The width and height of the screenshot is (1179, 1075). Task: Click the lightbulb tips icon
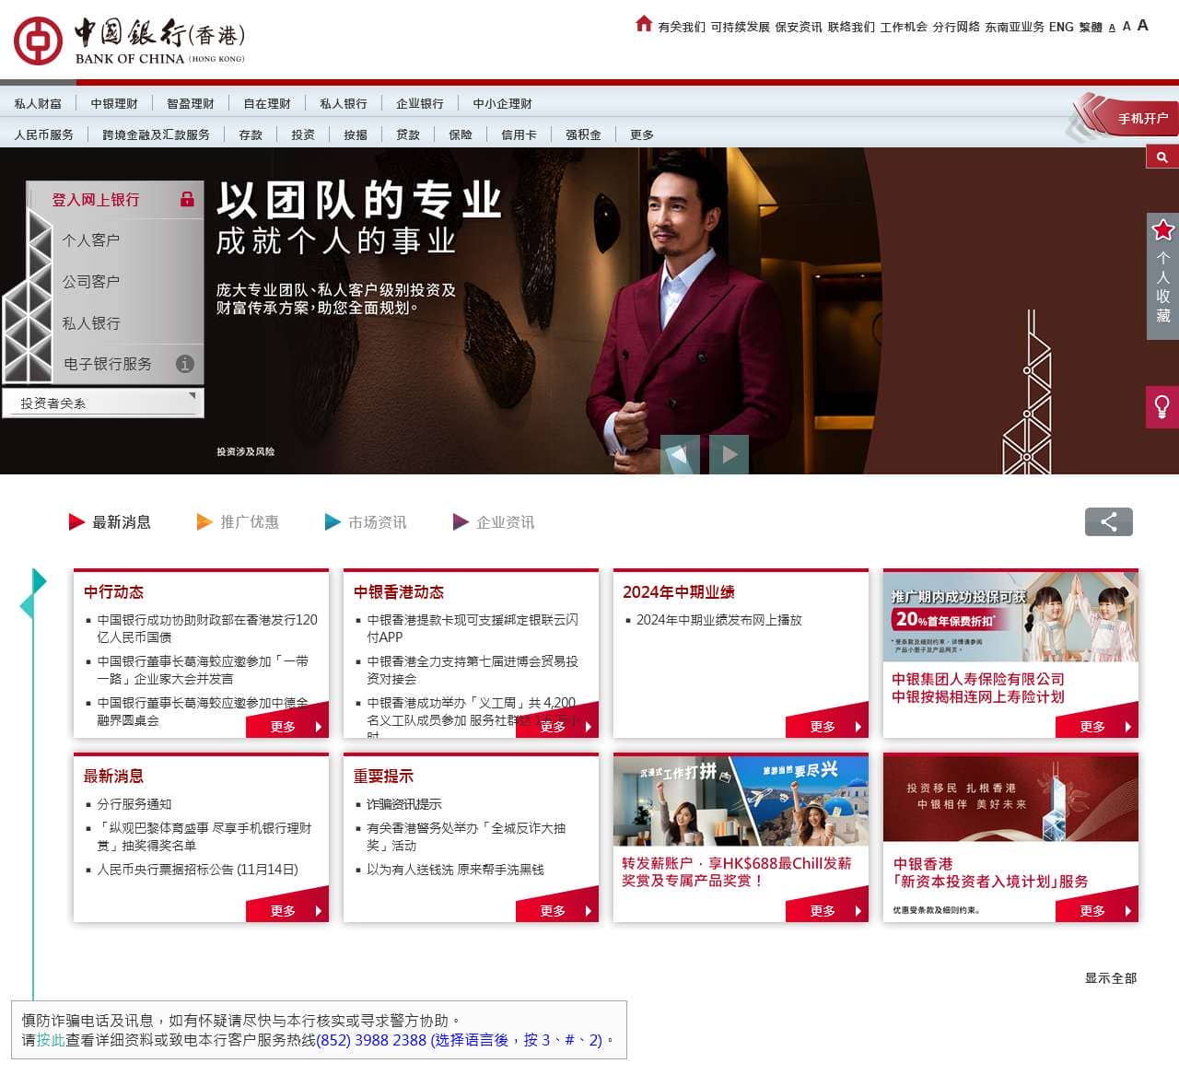pos(1162,406)
